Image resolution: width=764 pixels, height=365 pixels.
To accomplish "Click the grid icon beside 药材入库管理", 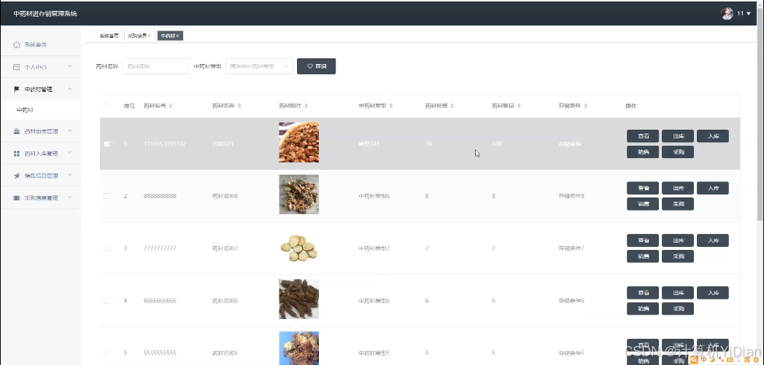I will (x=17, y=153).
